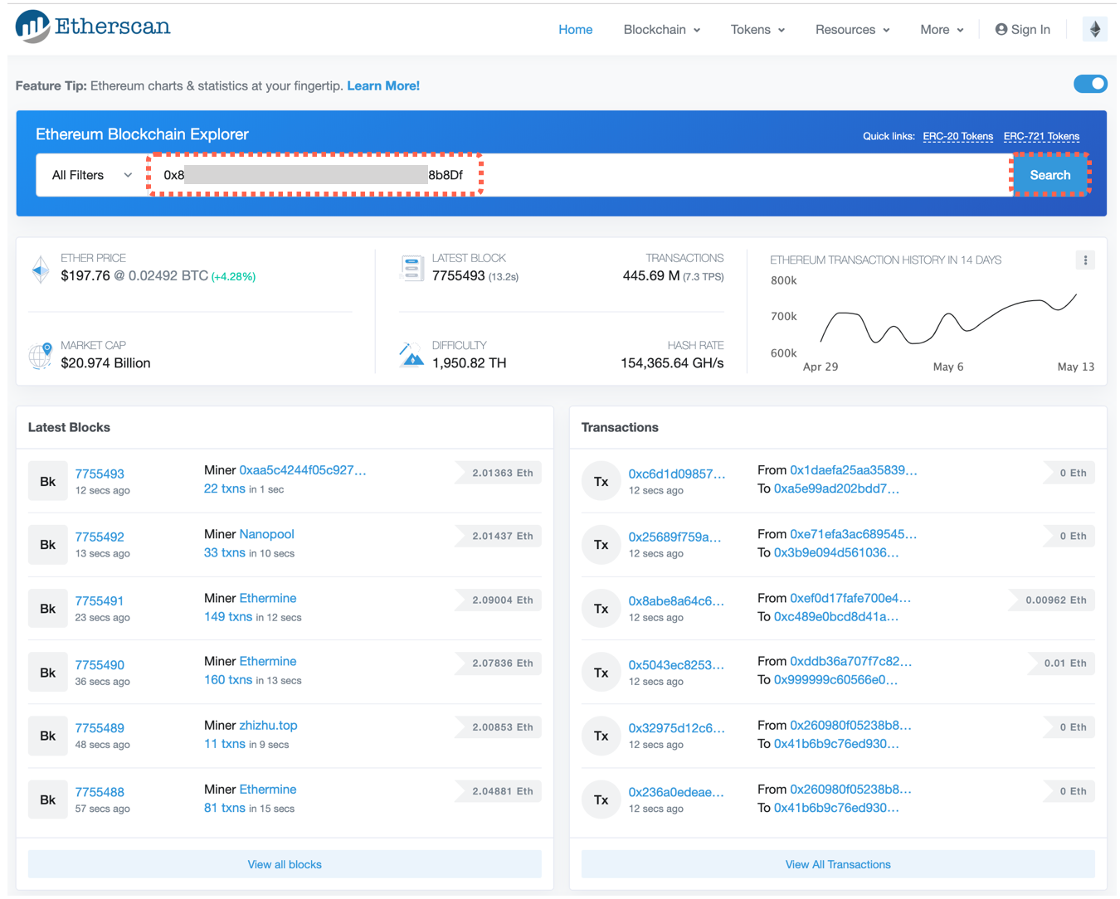The width and height of the screenshot is (1120, 899).
Task: Click the Tx icon for 0x25689f759a
Action: click(x=601, y=545)
